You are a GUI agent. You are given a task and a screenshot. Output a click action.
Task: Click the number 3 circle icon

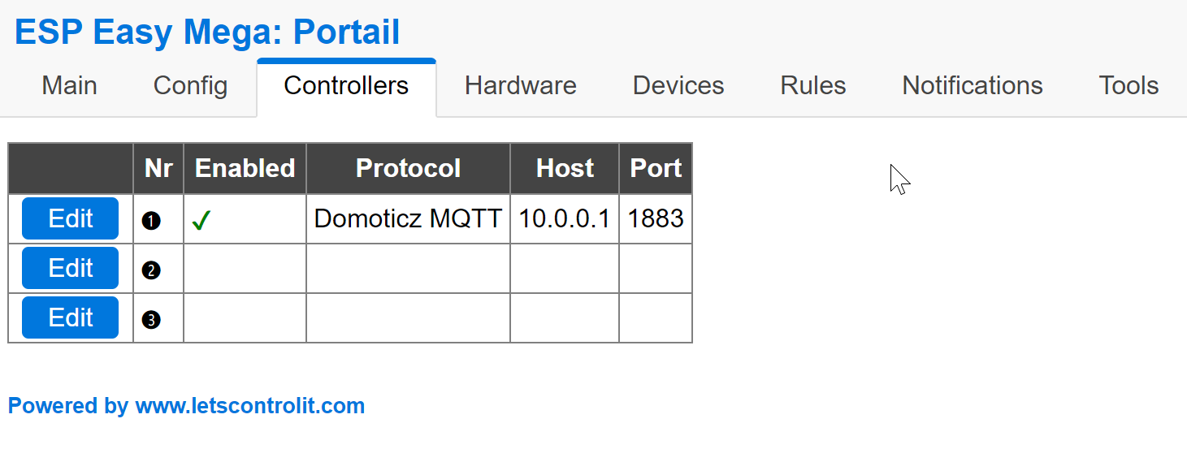pyautogui.click(x=151, y=320)
